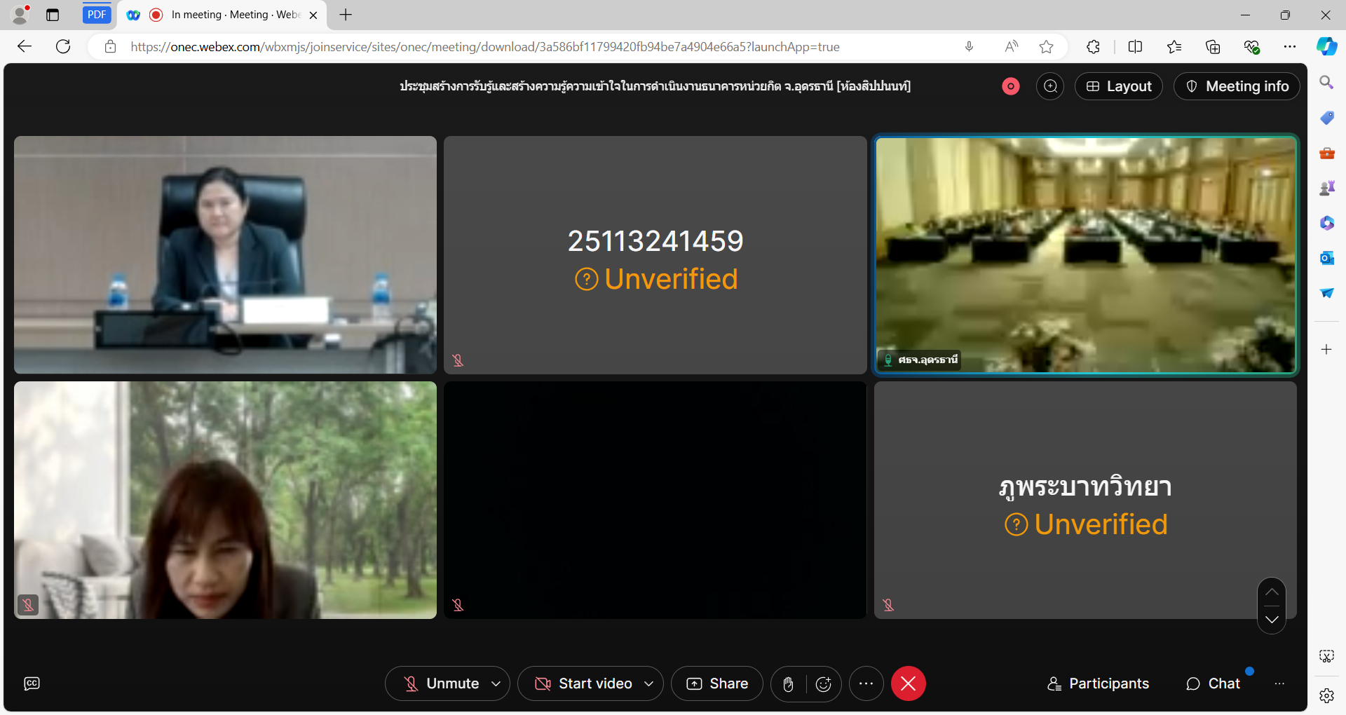Unmute the microphone
Viewport: 1346px width, 715px height.
coord(440,684)
